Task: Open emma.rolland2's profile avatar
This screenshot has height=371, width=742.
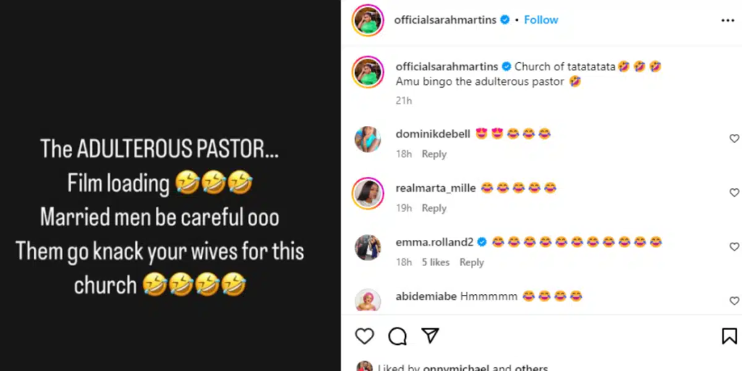Action: point(367,247)
